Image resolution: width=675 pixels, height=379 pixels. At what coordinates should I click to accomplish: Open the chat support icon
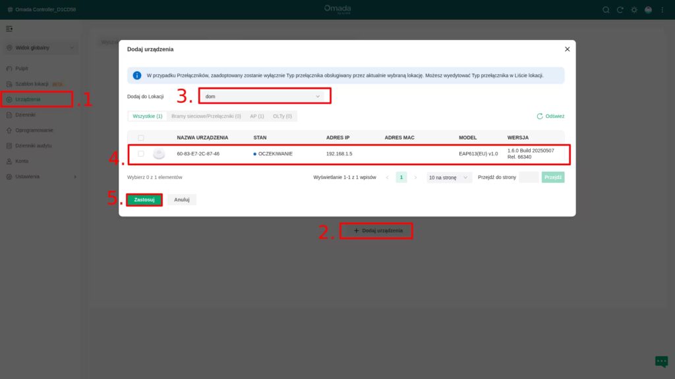click(x=660, y=361)
